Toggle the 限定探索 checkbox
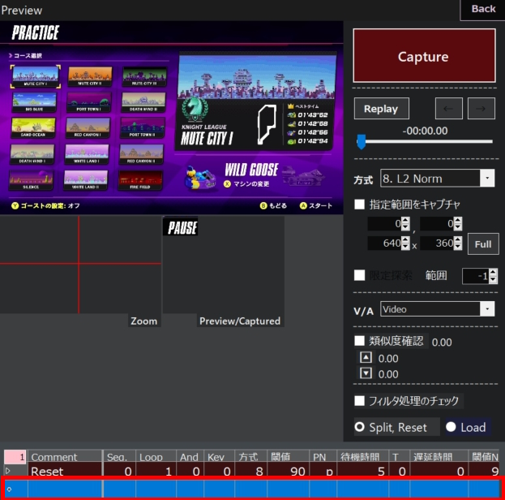505x500 pixels. [359, 275]
